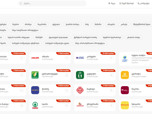Click the ამბარი store logo
The width and height of the screenshot is (152, 114).
pyautogui.click(x=35, y=58)
